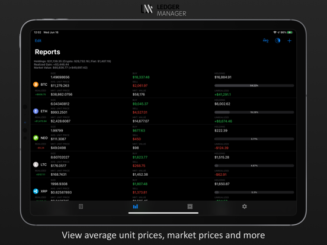Screen dimensions: 327x245
Task: Click the Realized Gain summary line
Action: point(52,65)
